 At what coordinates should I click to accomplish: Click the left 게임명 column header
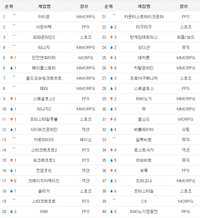(44, 6)
